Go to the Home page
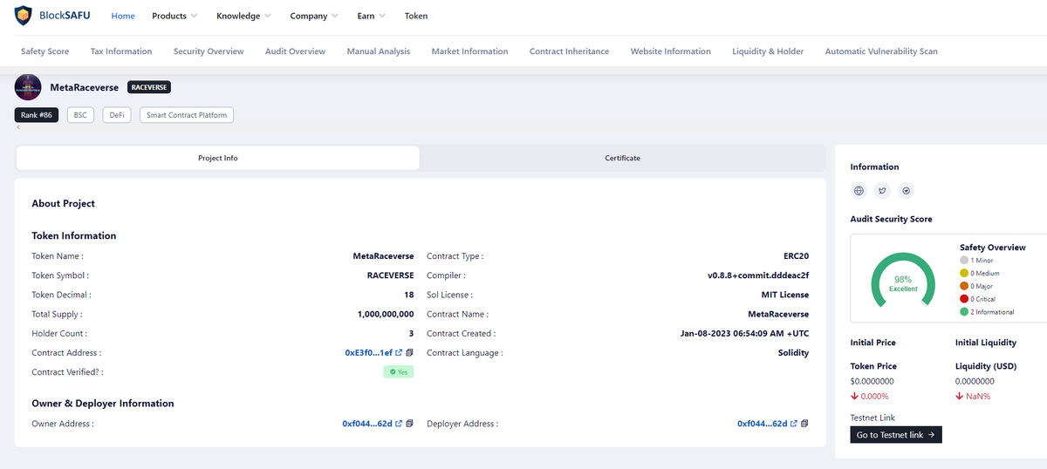The height and width of the screenshot is (469, 1047). pyautogui.click(x=123, y=16)
